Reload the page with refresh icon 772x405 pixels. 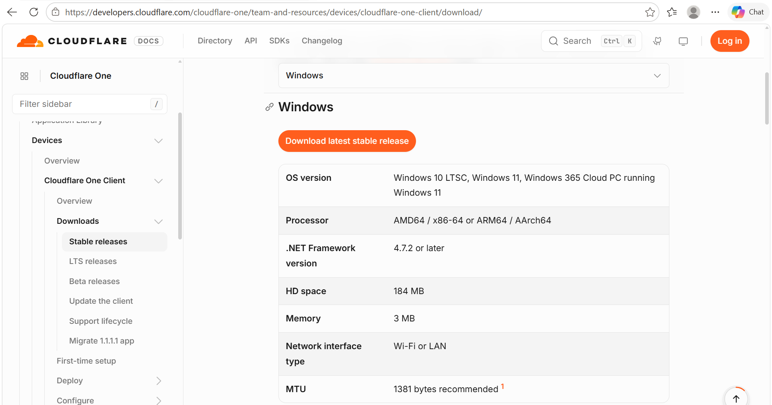[34, 12]
